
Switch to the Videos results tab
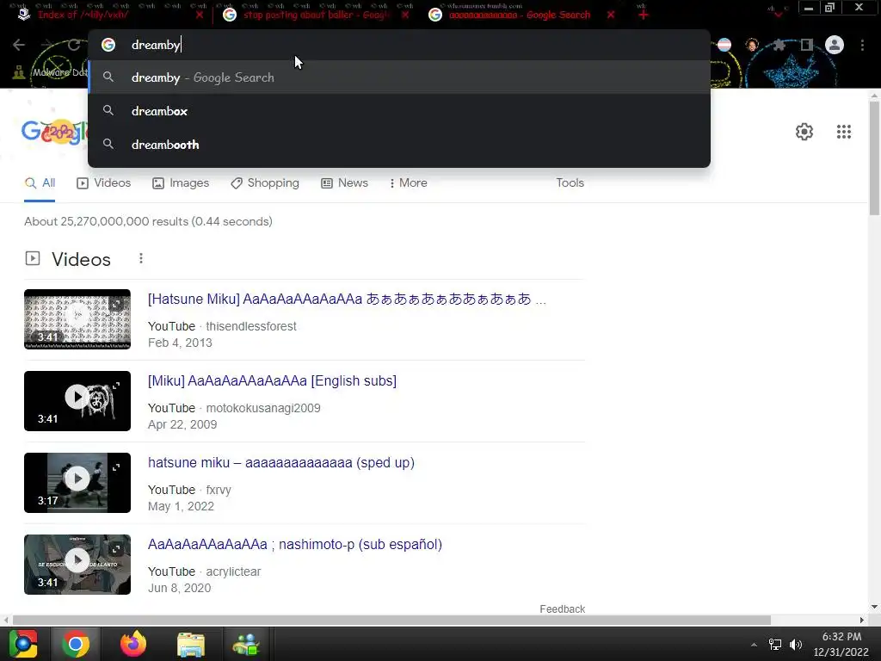coord(104,183)
